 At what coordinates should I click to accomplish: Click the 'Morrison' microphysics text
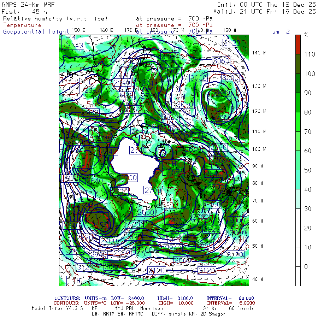[x=152, y=308]
